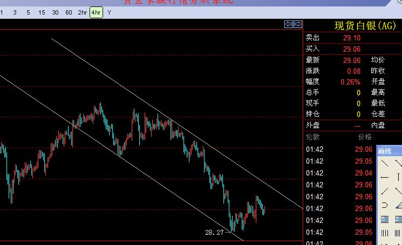Pick the vertical line drawing tool
This screenshot has width=402, height=245.
pyautogui.click(x=398, y=177)
